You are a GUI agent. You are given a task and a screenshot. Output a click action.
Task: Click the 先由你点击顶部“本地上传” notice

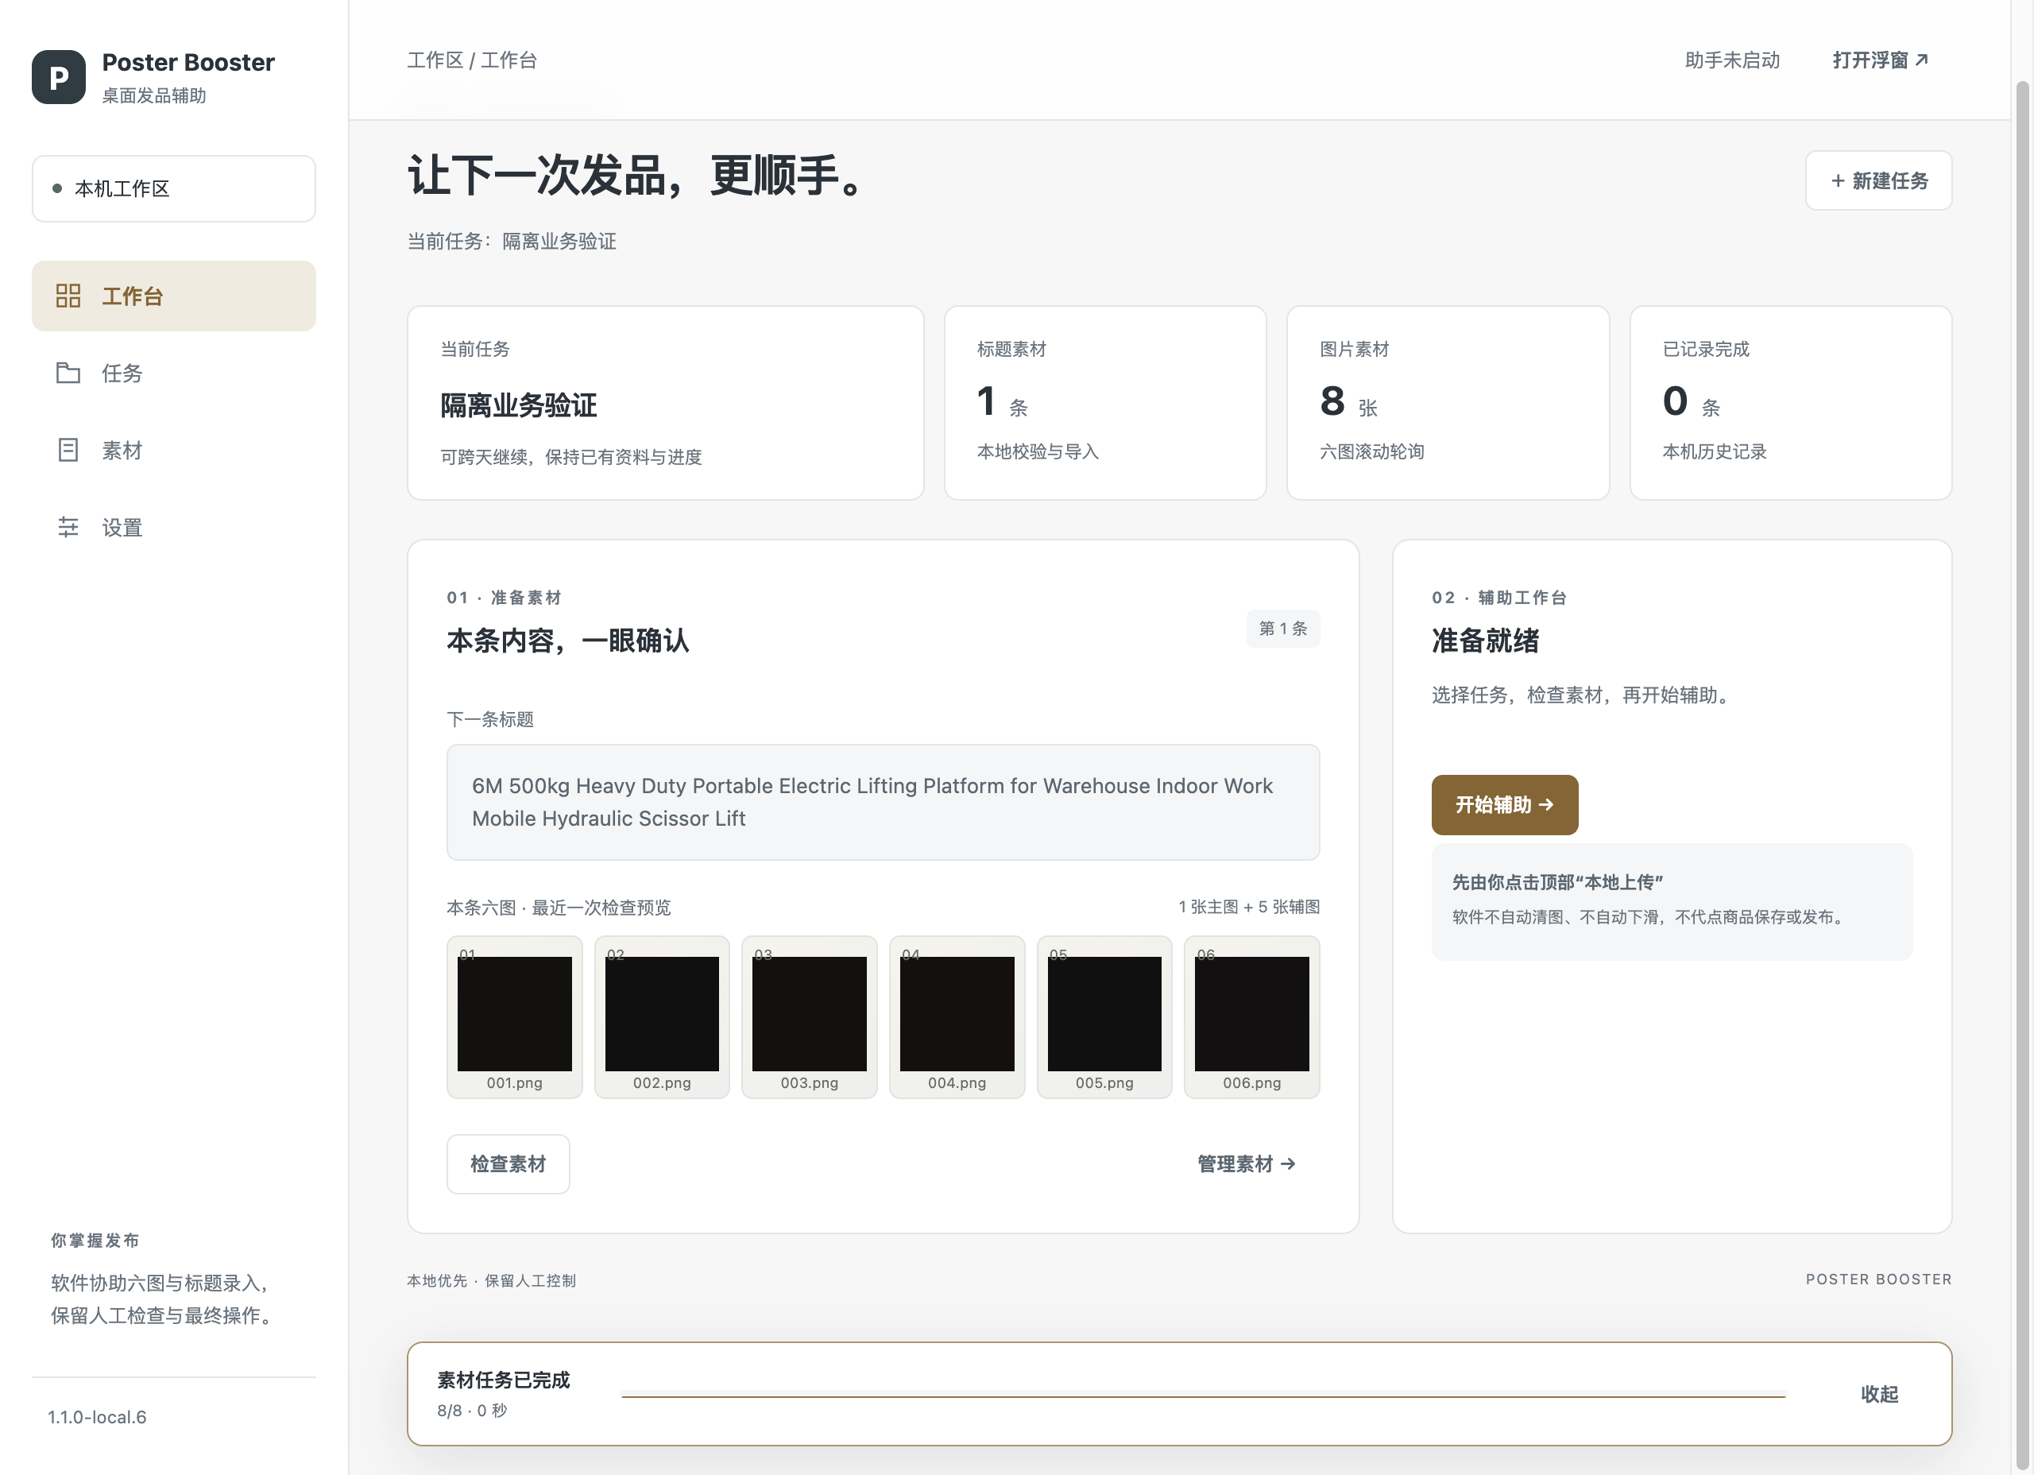coord(1672,902)
